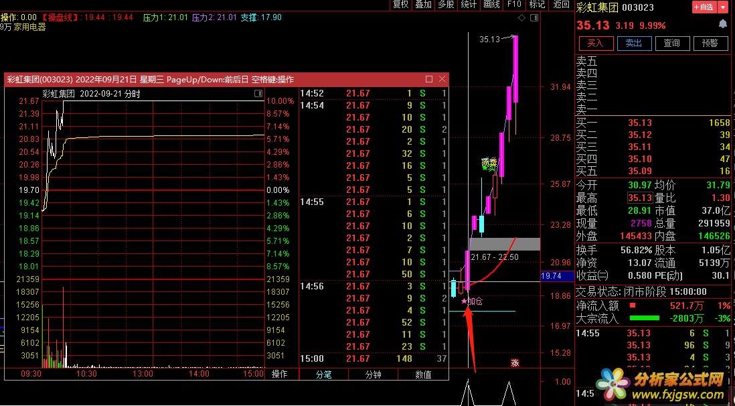This screenshot has height=406, width=735.
Task: Click the diamond icon above chart
Action: tap(521, 18)
